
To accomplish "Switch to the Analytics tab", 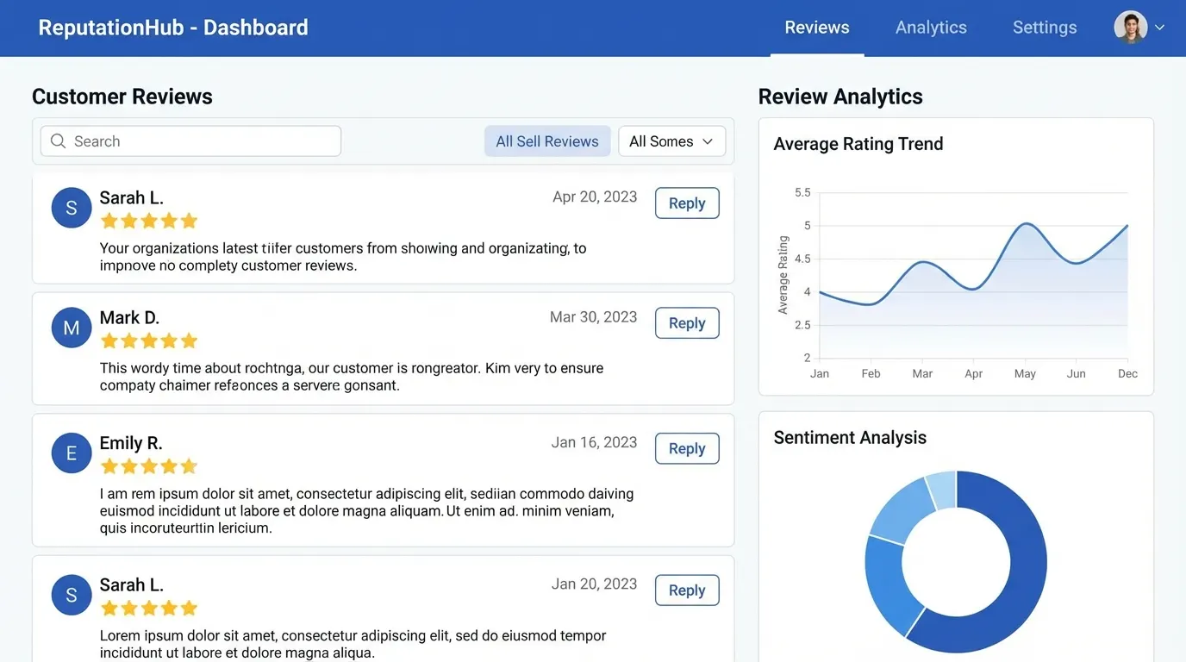I will pos(931,27).
